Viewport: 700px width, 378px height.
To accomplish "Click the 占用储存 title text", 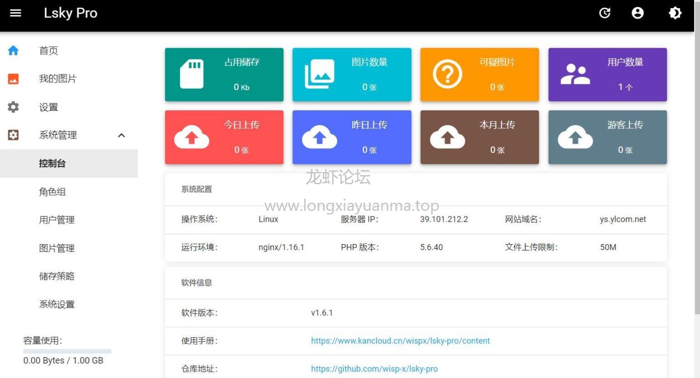I will click(x=242, y=62).
